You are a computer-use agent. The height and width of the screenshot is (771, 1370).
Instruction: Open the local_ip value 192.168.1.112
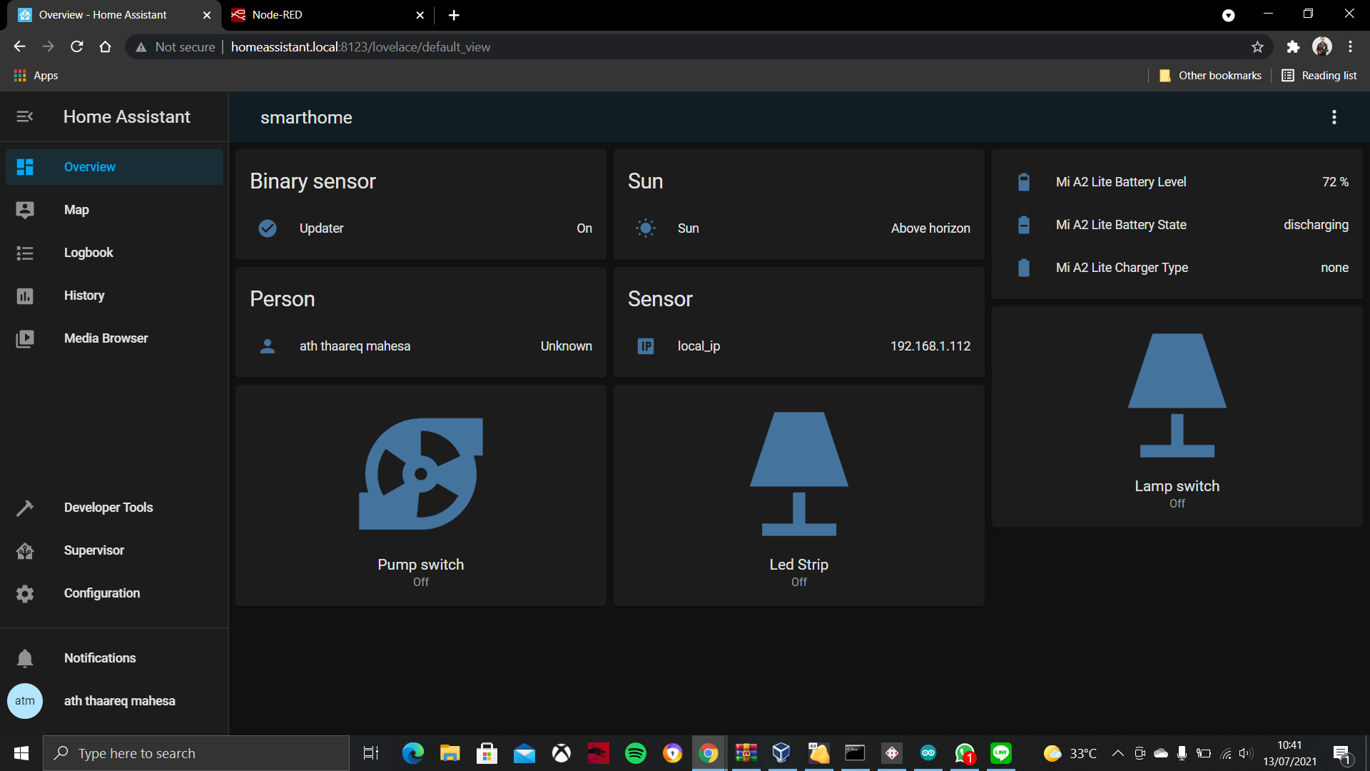pos(930,346)
